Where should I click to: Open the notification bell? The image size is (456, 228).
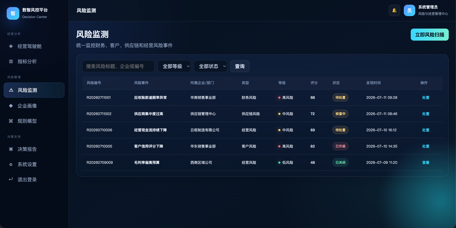[394, 10]
